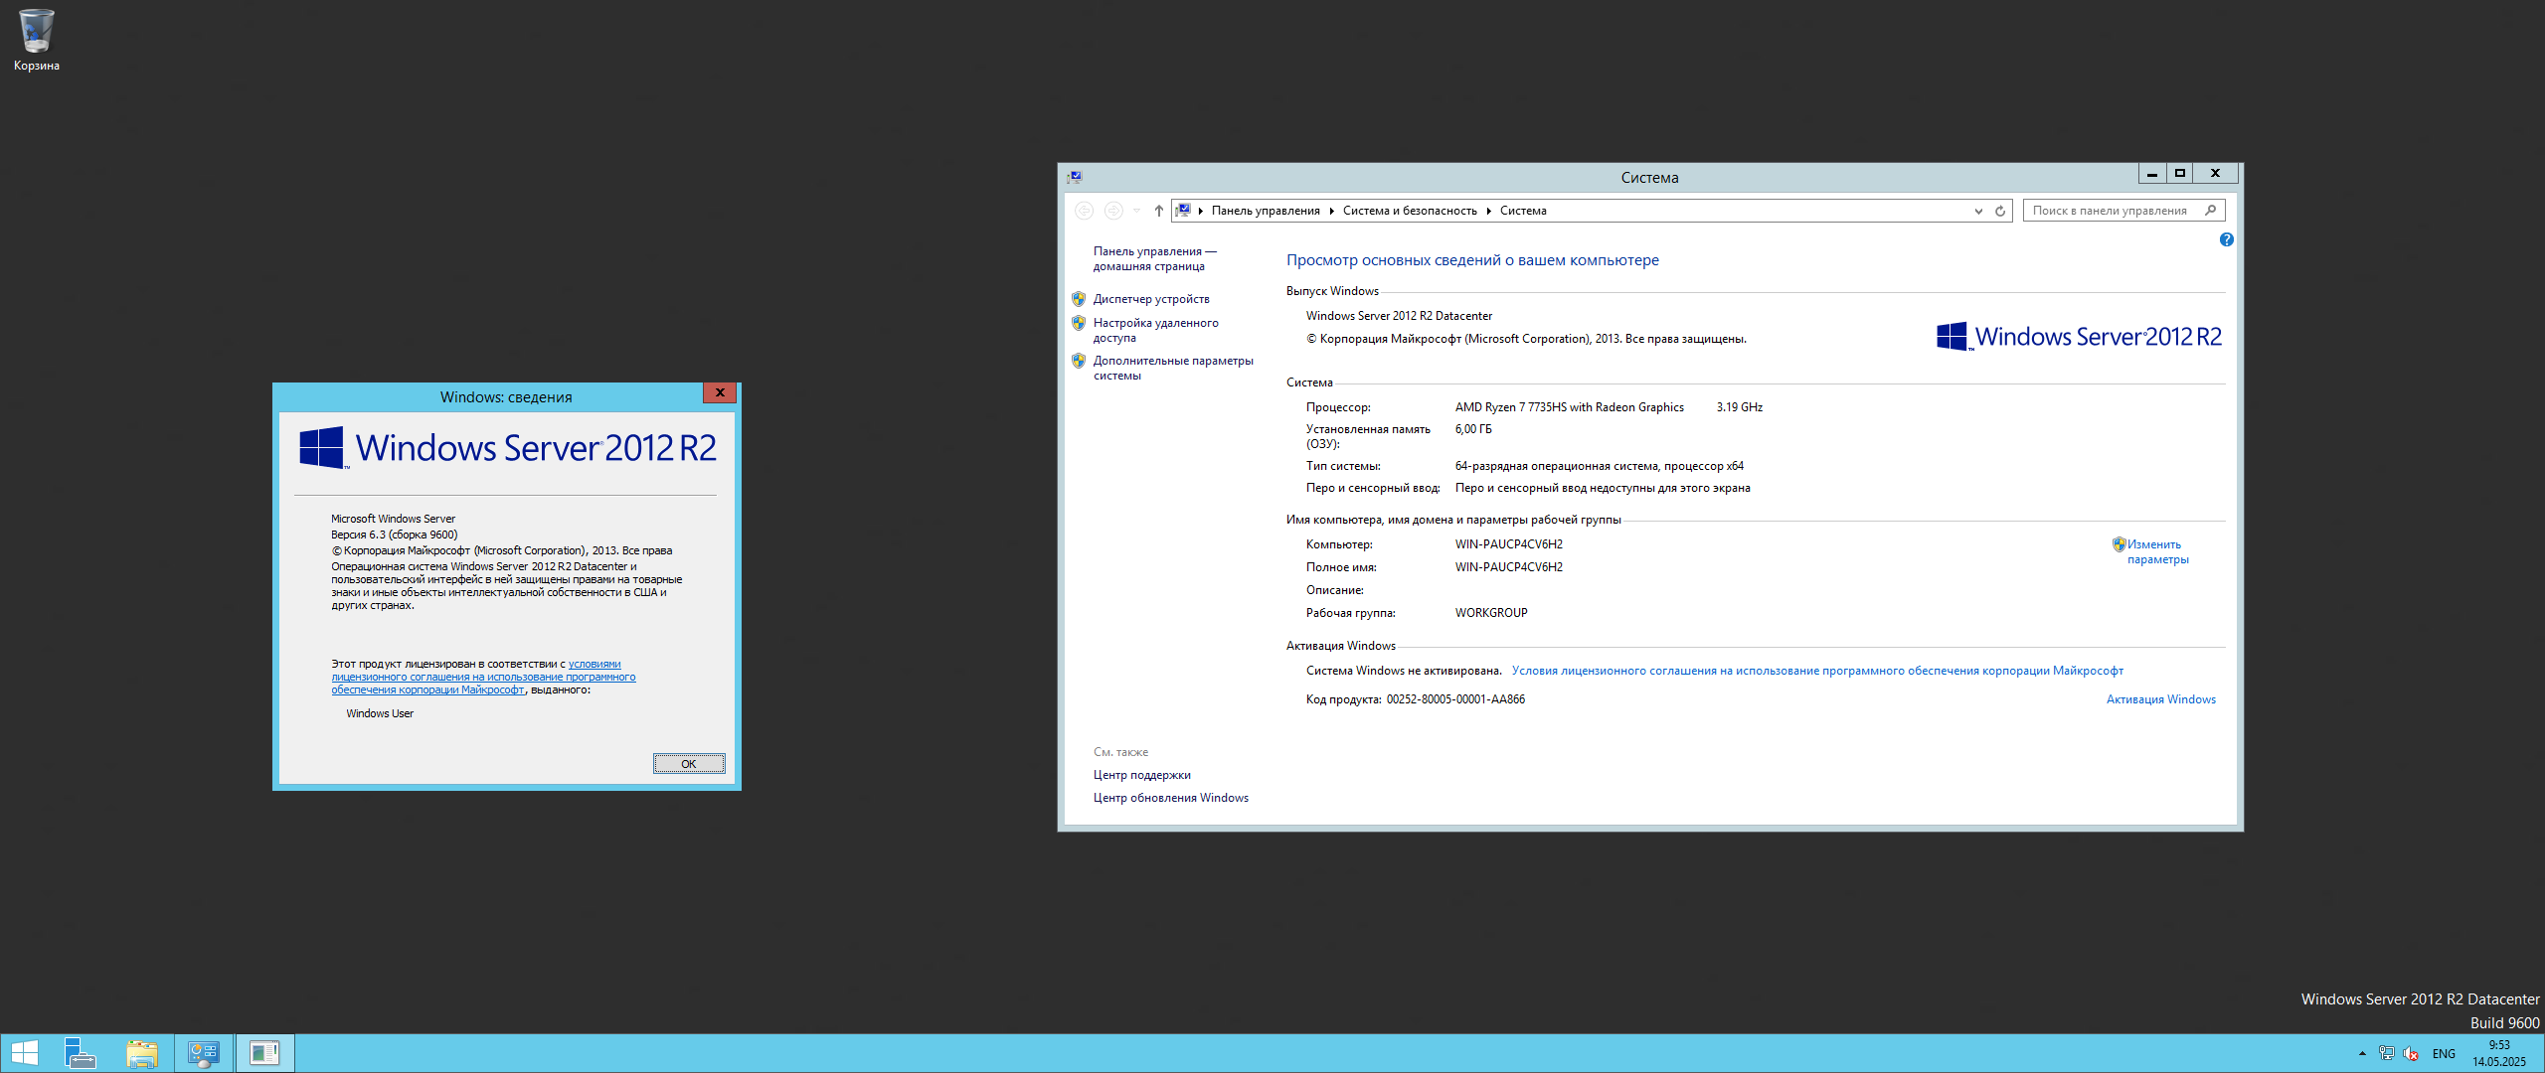
Task: Open the Windows Start button in the taskbar
Action: [24, 1053]
